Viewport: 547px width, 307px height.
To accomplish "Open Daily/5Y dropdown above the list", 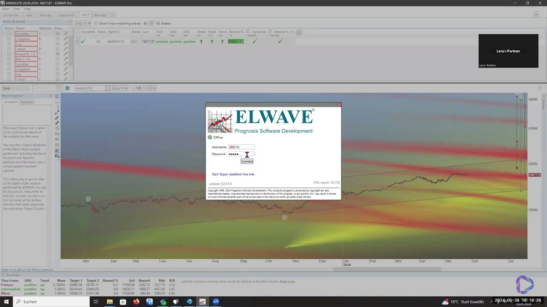I will coord(83,23).
